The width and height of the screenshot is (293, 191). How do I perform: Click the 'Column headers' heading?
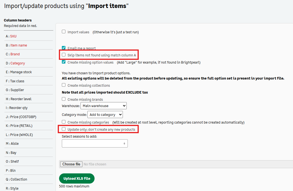tap(18, 20)
